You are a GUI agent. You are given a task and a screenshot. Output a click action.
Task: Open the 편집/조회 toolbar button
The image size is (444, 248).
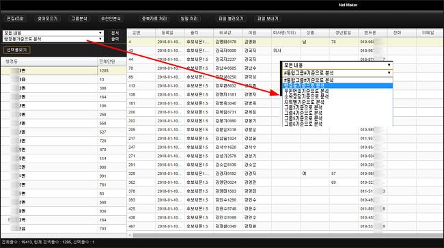pos(15,18)
